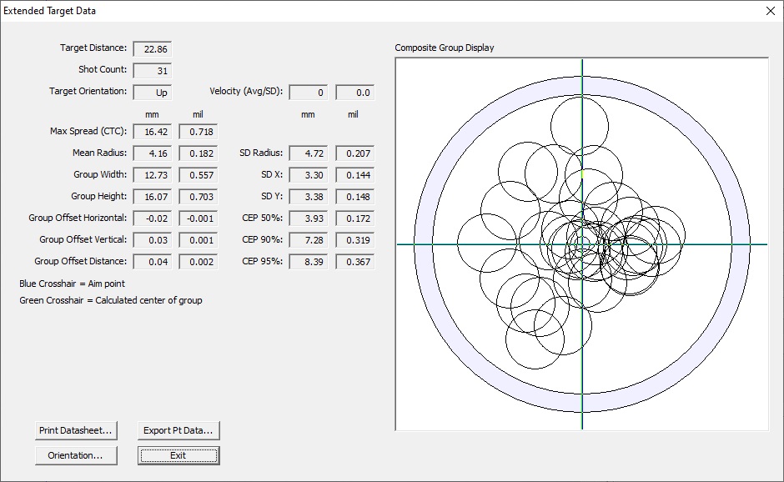Select the CEP 90% mil field 0.319
The width and height of the screenshot is (784, 482).
(x=355, y=240)
